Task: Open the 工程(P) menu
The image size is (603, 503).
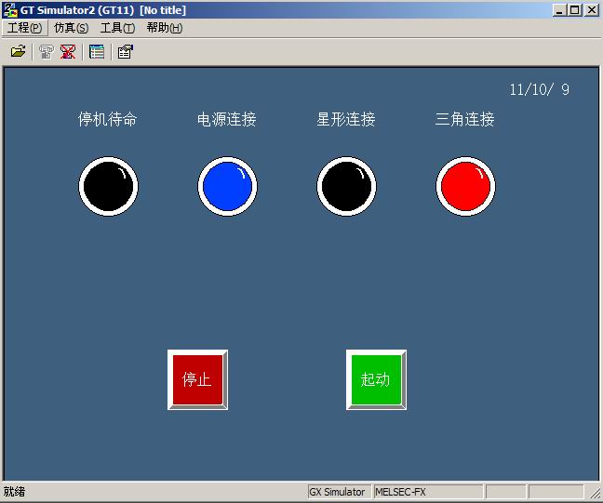Action: 24,28
